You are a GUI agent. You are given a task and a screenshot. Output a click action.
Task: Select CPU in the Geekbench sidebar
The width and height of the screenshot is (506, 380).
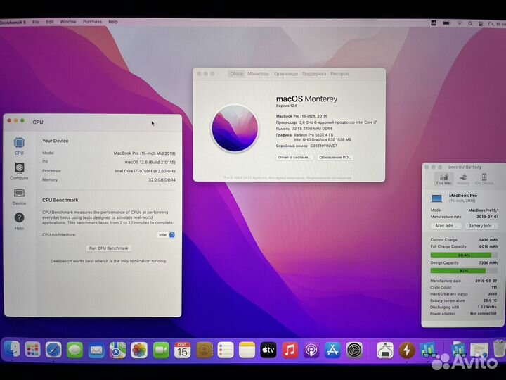tap(19, 146)
